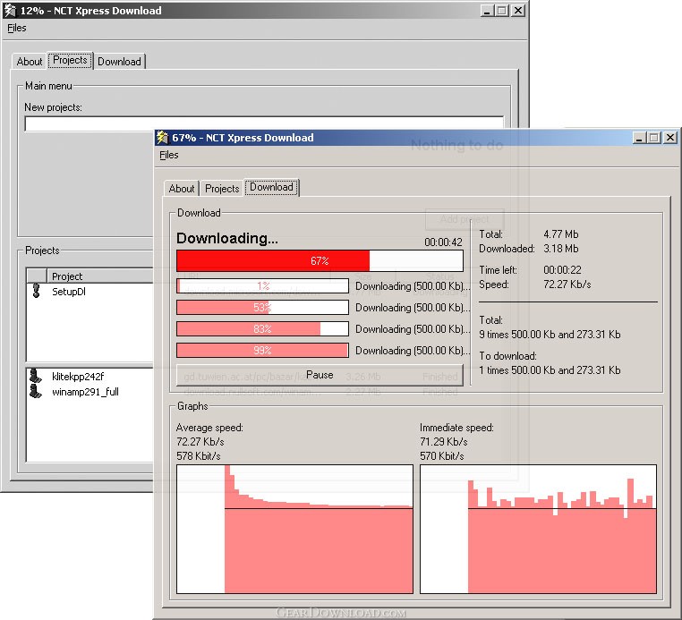This screenshot has width=682, height=620.
Task: Minimize the 12% NCT Xpress Download window
Action: pos(487,11)
